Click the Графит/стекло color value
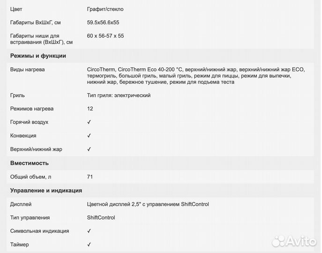Viewport: 322px width, 253px height. pyautogui.click(x=105, y=9)
